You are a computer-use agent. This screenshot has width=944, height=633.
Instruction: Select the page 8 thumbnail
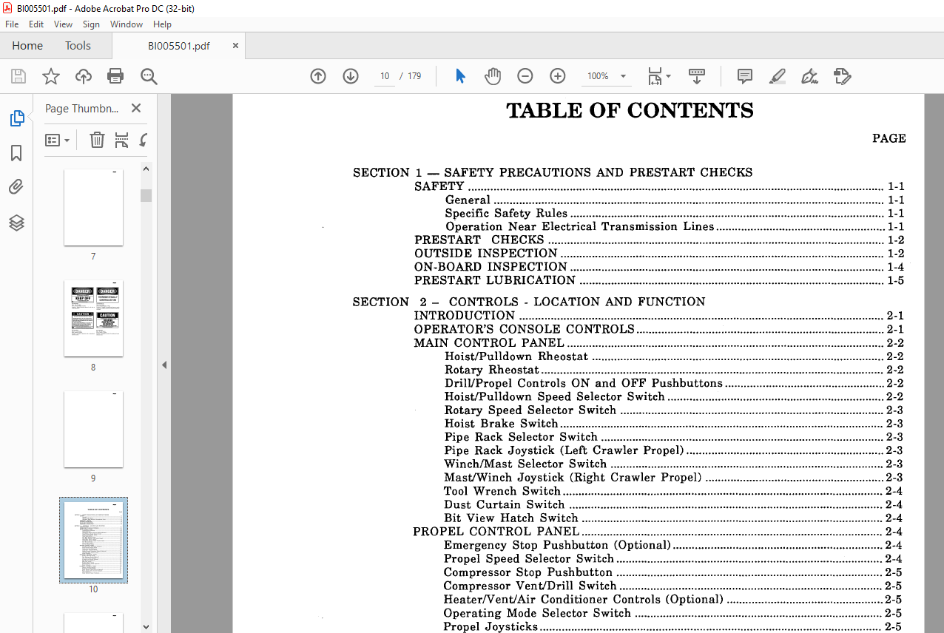coord(93,319)
